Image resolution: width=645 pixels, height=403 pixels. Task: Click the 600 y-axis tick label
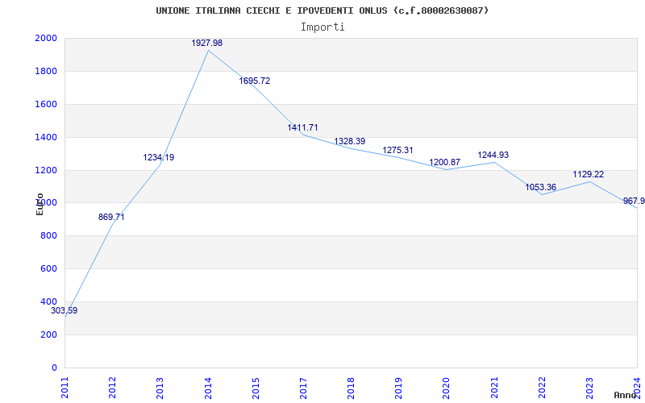tap(49, 268)
